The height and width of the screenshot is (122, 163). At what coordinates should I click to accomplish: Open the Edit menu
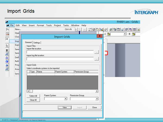(18, 25)
